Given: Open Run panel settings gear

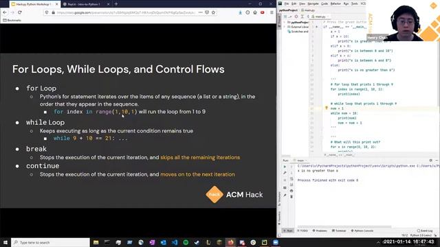Looking at the screenshot, I should (x=431, y=161).
